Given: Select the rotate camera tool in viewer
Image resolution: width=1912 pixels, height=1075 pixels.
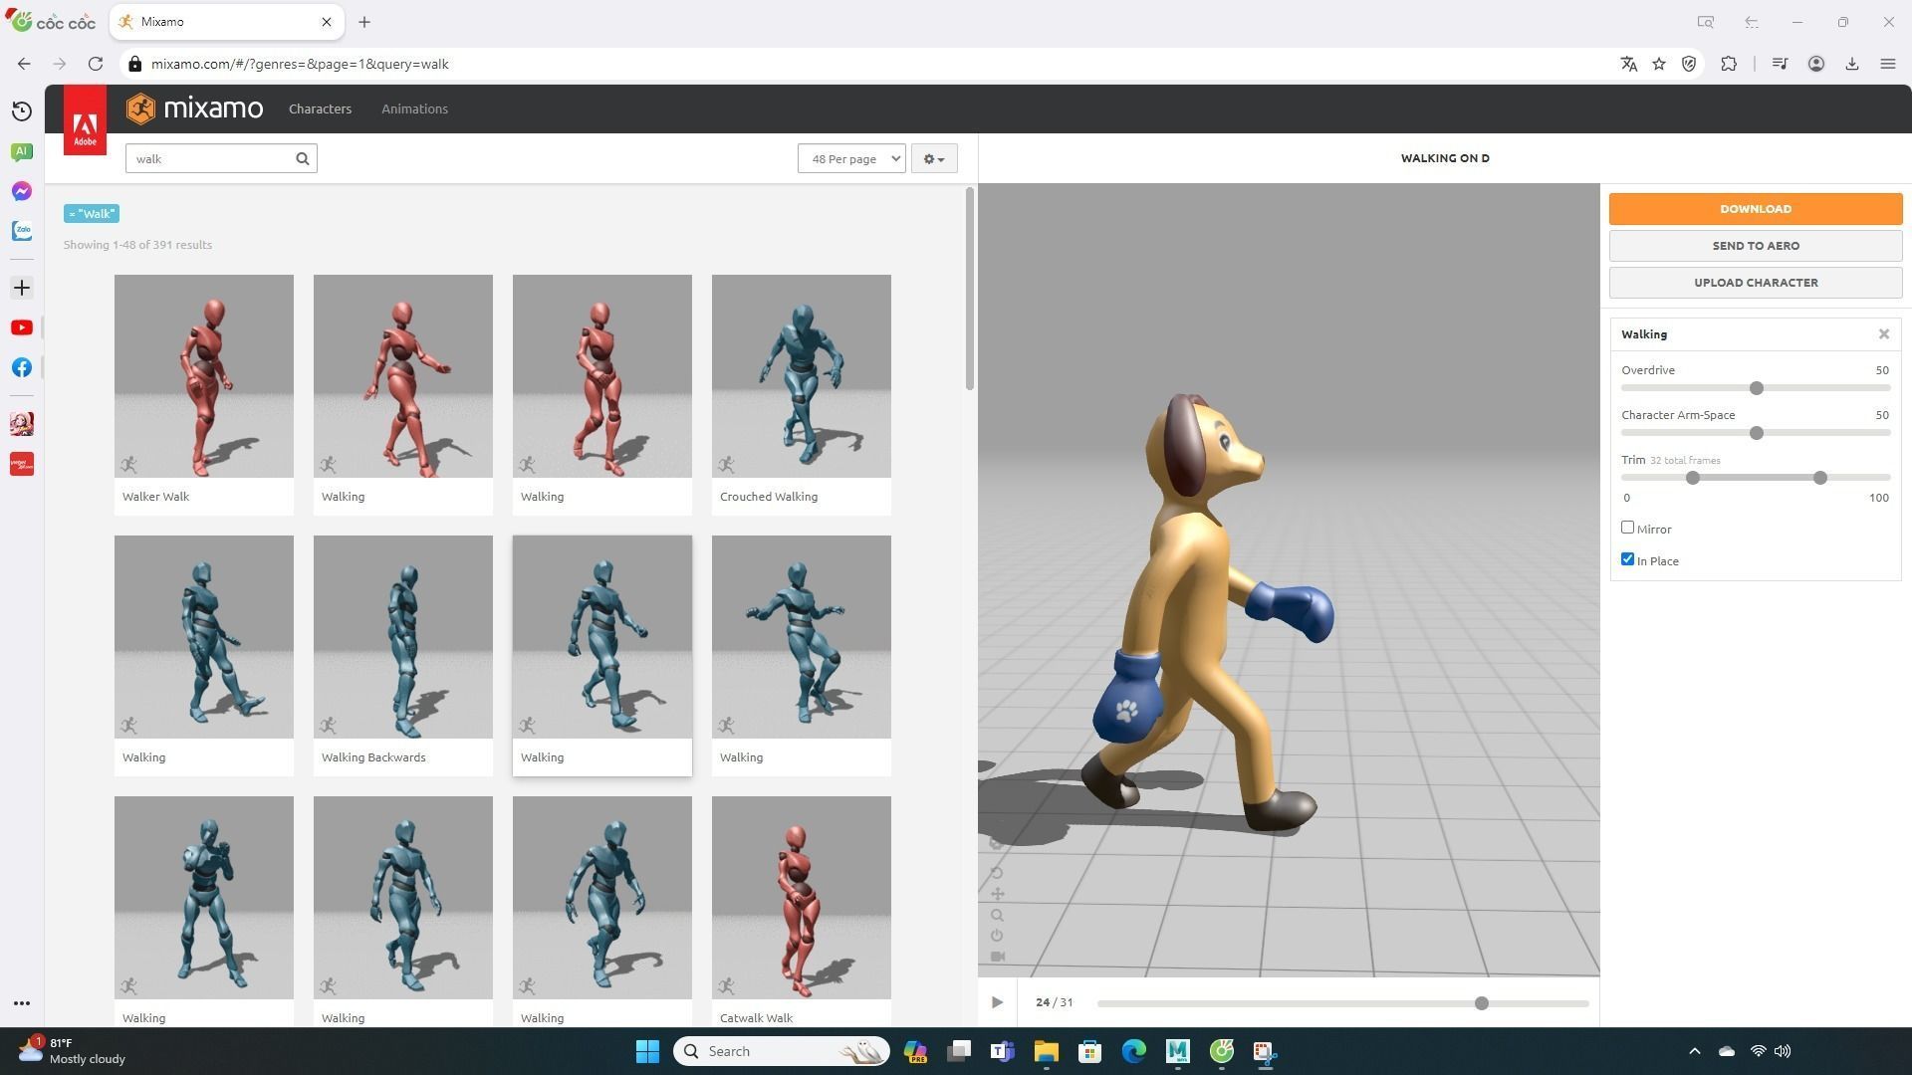Looking at the screenshot, I should [x=997, y=873].
